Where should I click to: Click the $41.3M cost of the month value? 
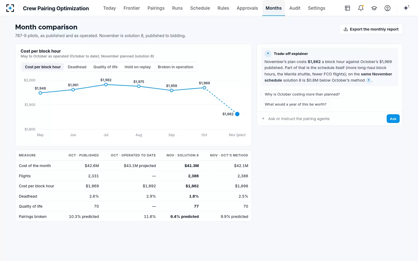click(192, 166)
